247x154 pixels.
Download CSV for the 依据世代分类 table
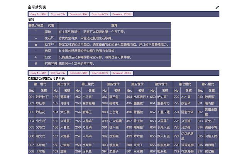[x=100, y=73]
